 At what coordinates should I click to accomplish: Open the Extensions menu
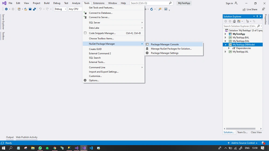(99, 3)
